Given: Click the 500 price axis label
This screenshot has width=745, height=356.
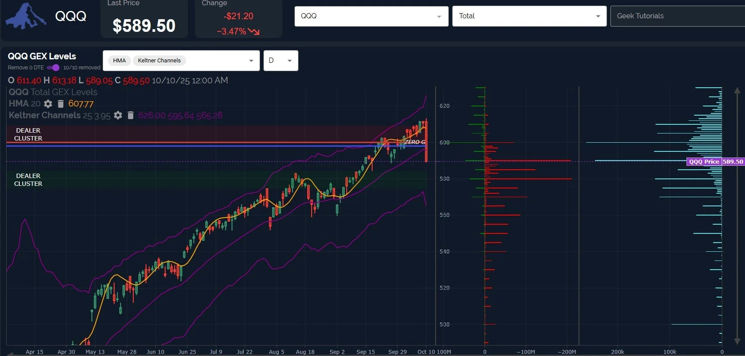Looking at the screenshot, I should [444, 324].
